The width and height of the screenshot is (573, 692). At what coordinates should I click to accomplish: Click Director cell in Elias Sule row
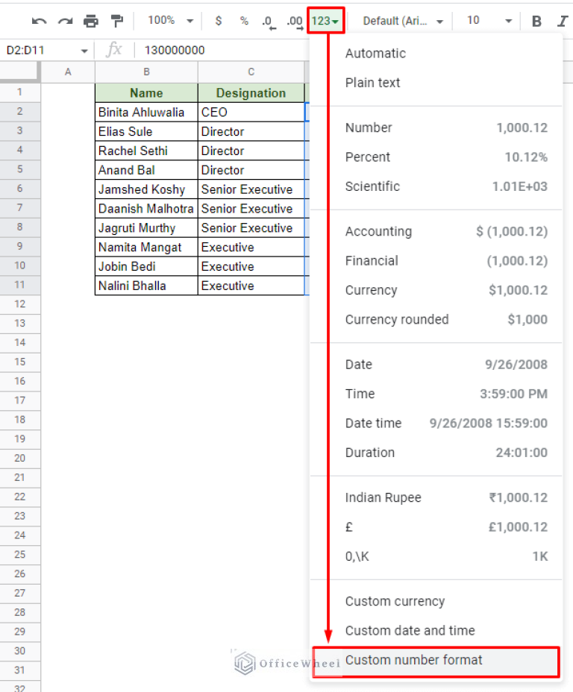[x=251, y=131]
